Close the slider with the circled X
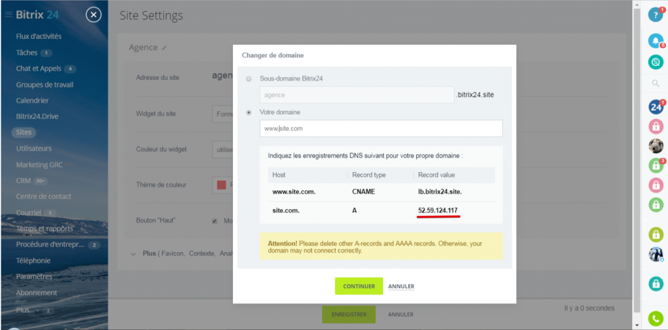The height and width of the screenshot is (330, 668). point(93,16)
